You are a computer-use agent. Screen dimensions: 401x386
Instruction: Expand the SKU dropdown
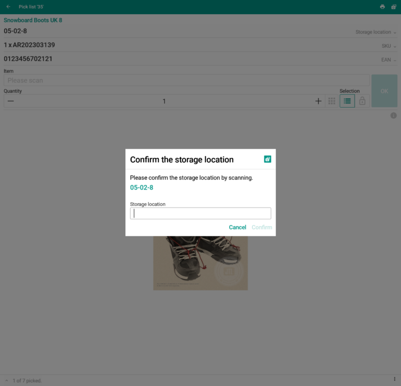(x=389, y=46)
